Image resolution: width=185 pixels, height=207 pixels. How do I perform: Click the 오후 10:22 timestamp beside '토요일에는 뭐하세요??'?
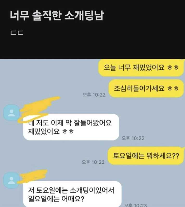click(93, 162)
